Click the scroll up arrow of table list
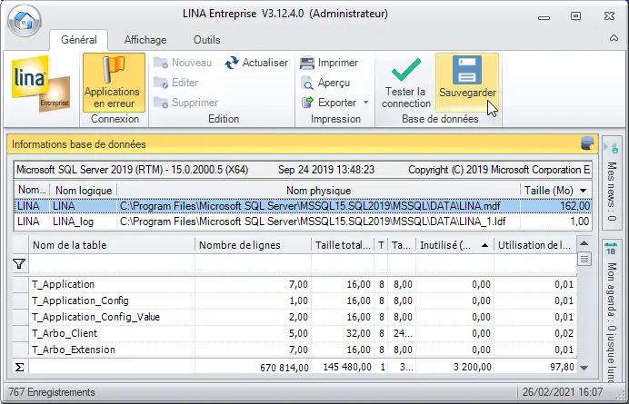This screenshot has width=629, height=404. [584, 243]
